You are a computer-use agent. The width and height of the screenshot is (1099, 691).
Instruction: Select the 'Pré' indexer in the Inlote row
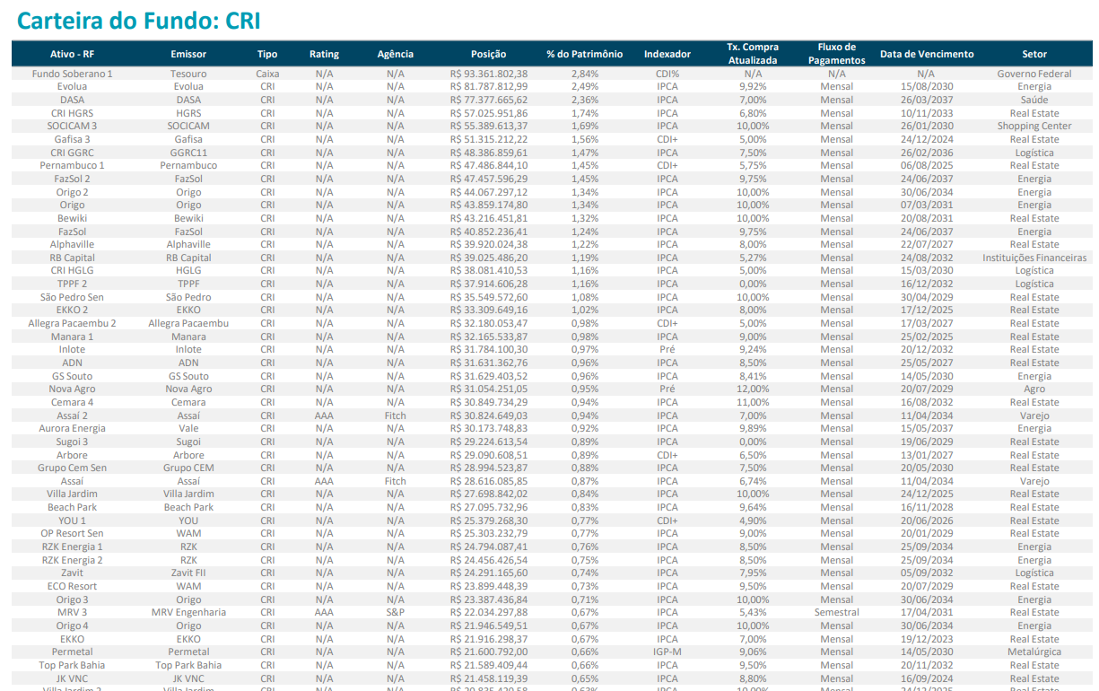(667, 349)
